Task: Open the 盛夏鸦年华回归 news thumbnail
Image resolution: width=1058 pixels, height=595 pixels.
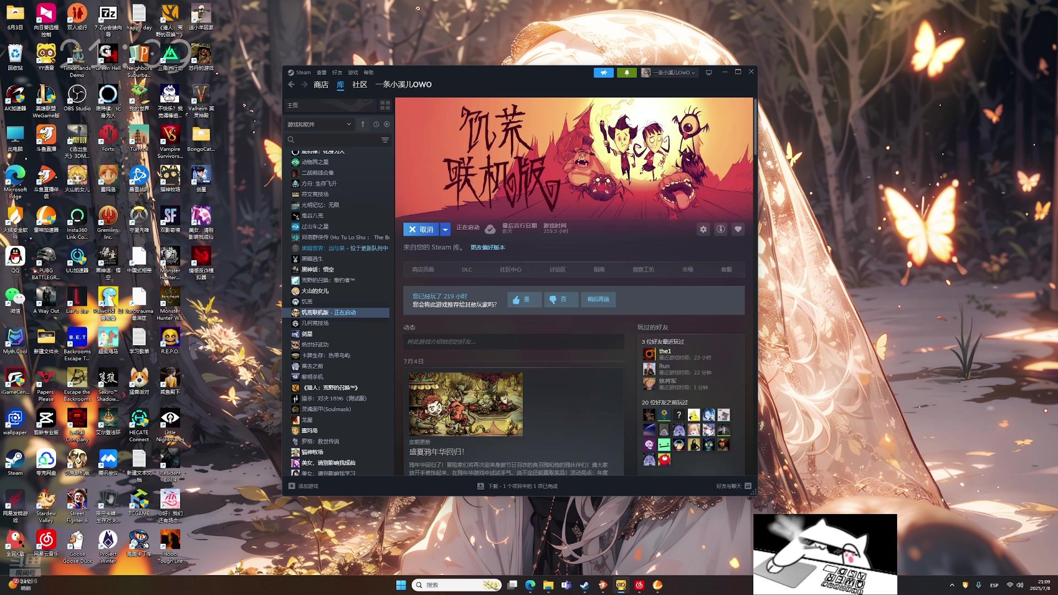Action: [466, 404]
